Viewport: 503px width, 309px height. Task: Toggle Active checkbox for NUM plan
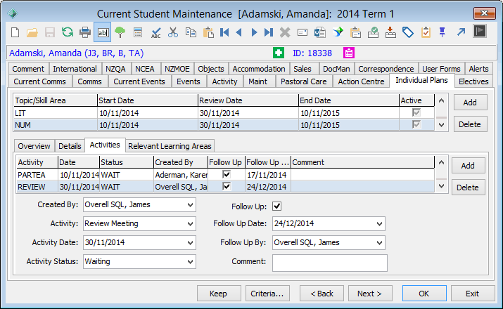(x=416, y=124)
